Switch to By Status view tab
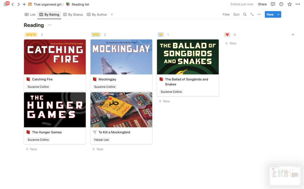The image size is (304, 189). 73,14
